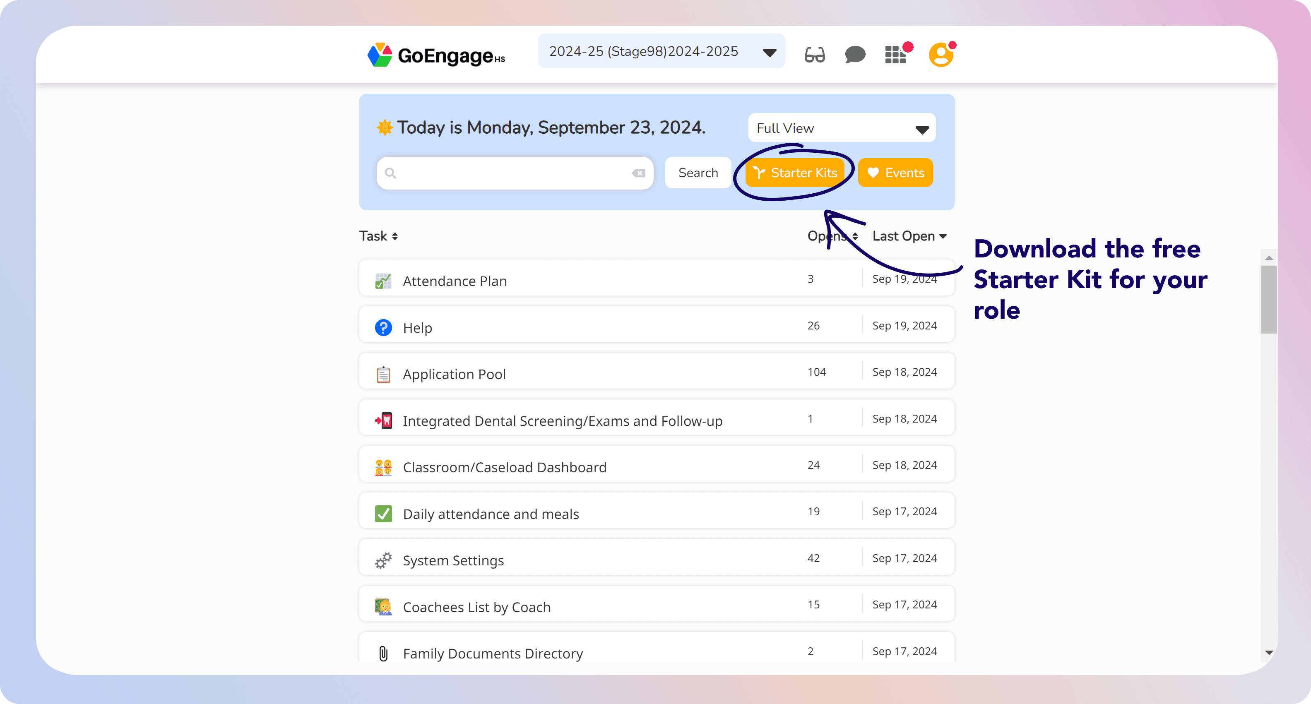Clear the search box with backspace icon
1311x704 pixels.
(638, 173)
